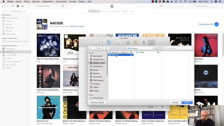This screenshot has width=224, height=126.
Task: Click the blue Ouvrir button
Action: (187, 103)
